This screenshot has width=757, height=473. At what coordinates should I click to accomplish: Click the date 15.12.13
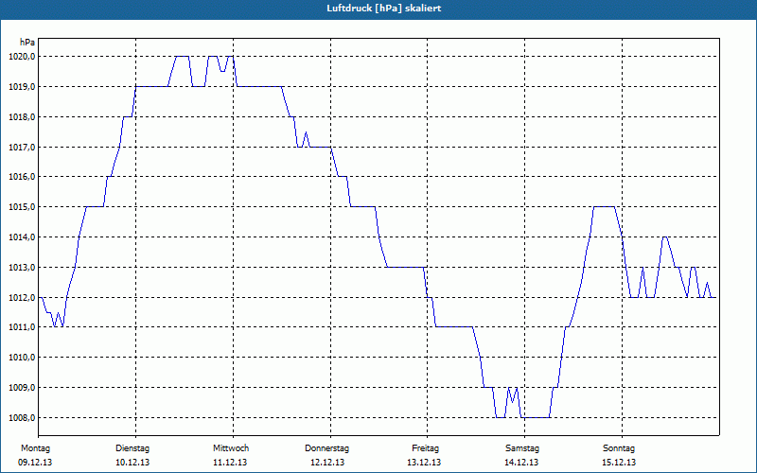coord(619,463)
